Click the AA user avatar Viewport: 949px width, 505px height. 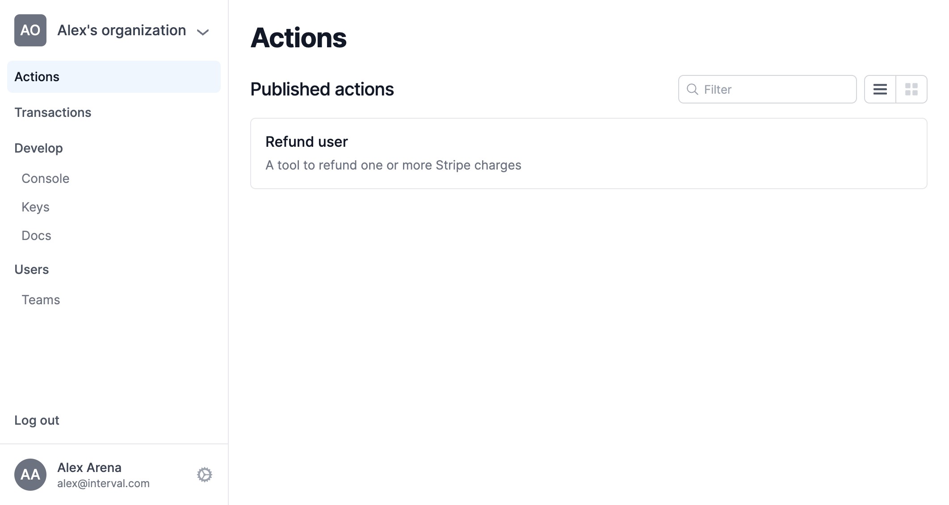tap(30, 475)
